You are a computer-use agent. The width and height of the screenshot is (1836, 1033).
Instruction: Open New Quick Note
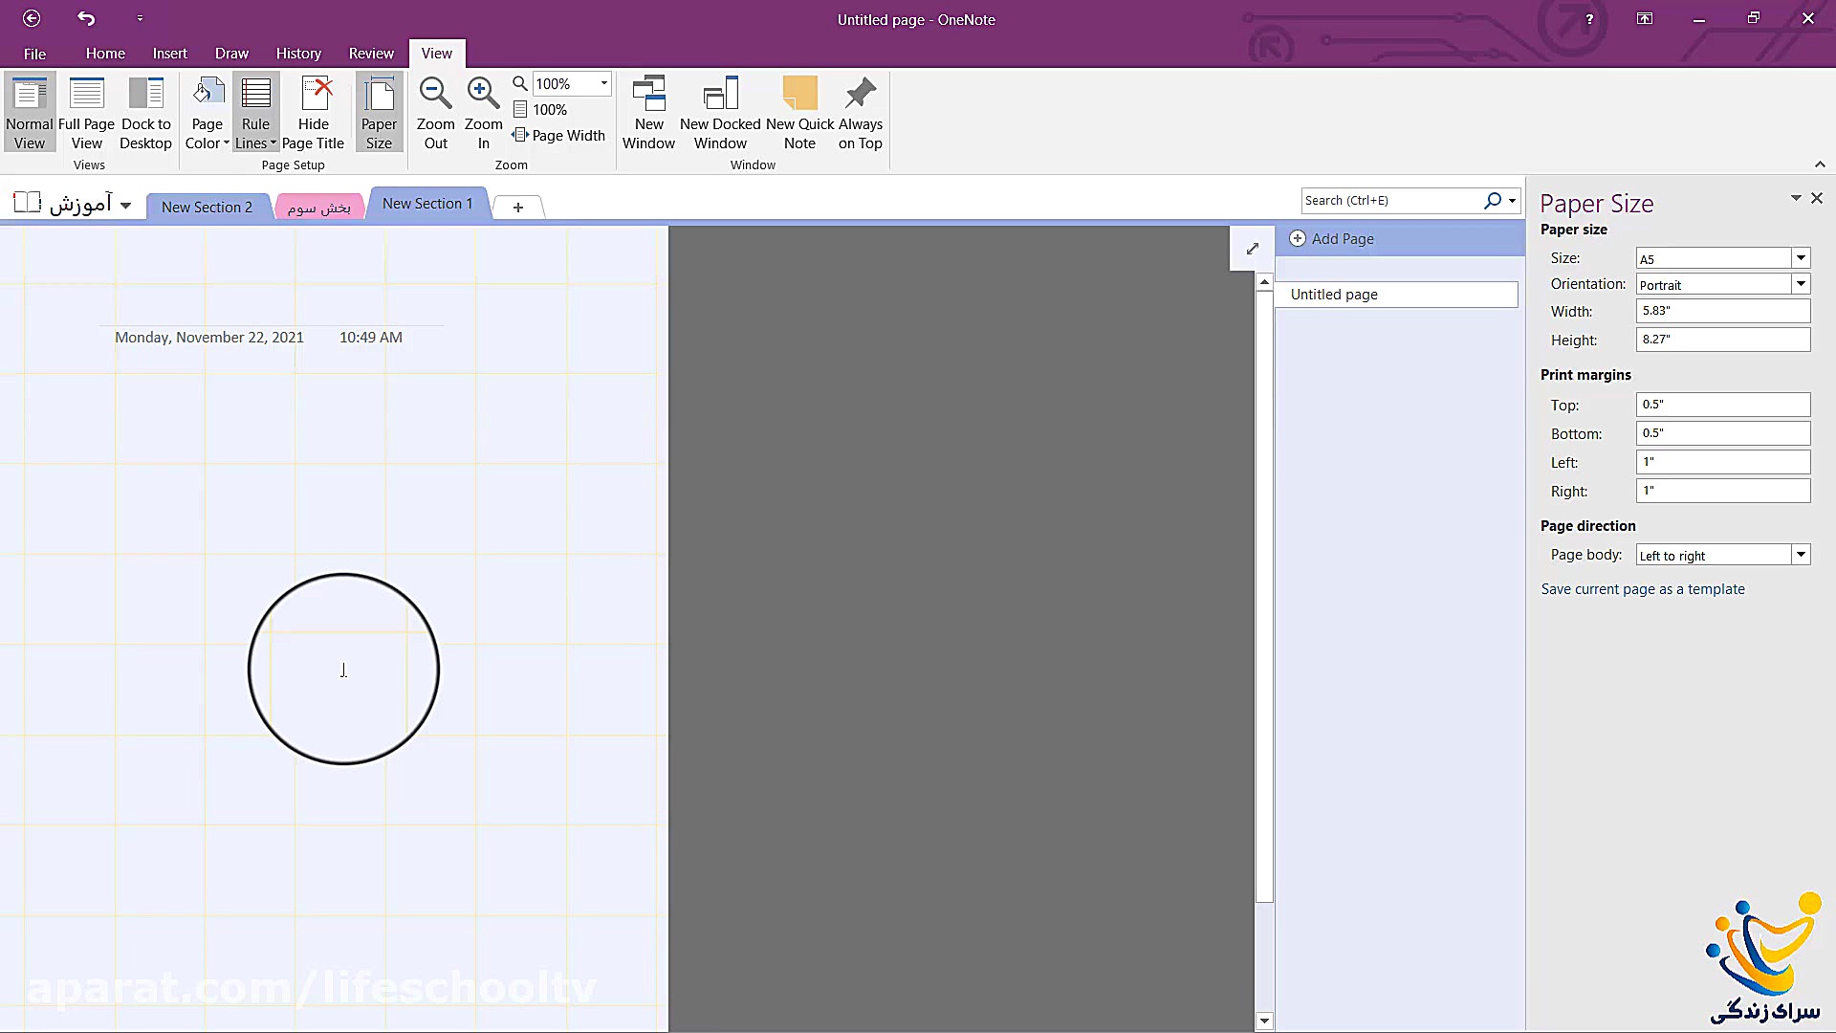799,94
